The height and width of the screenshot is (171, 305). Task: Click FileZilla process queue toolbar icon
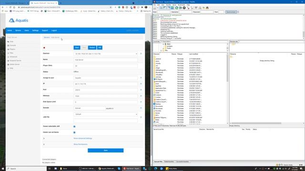[x=181, y=8]
